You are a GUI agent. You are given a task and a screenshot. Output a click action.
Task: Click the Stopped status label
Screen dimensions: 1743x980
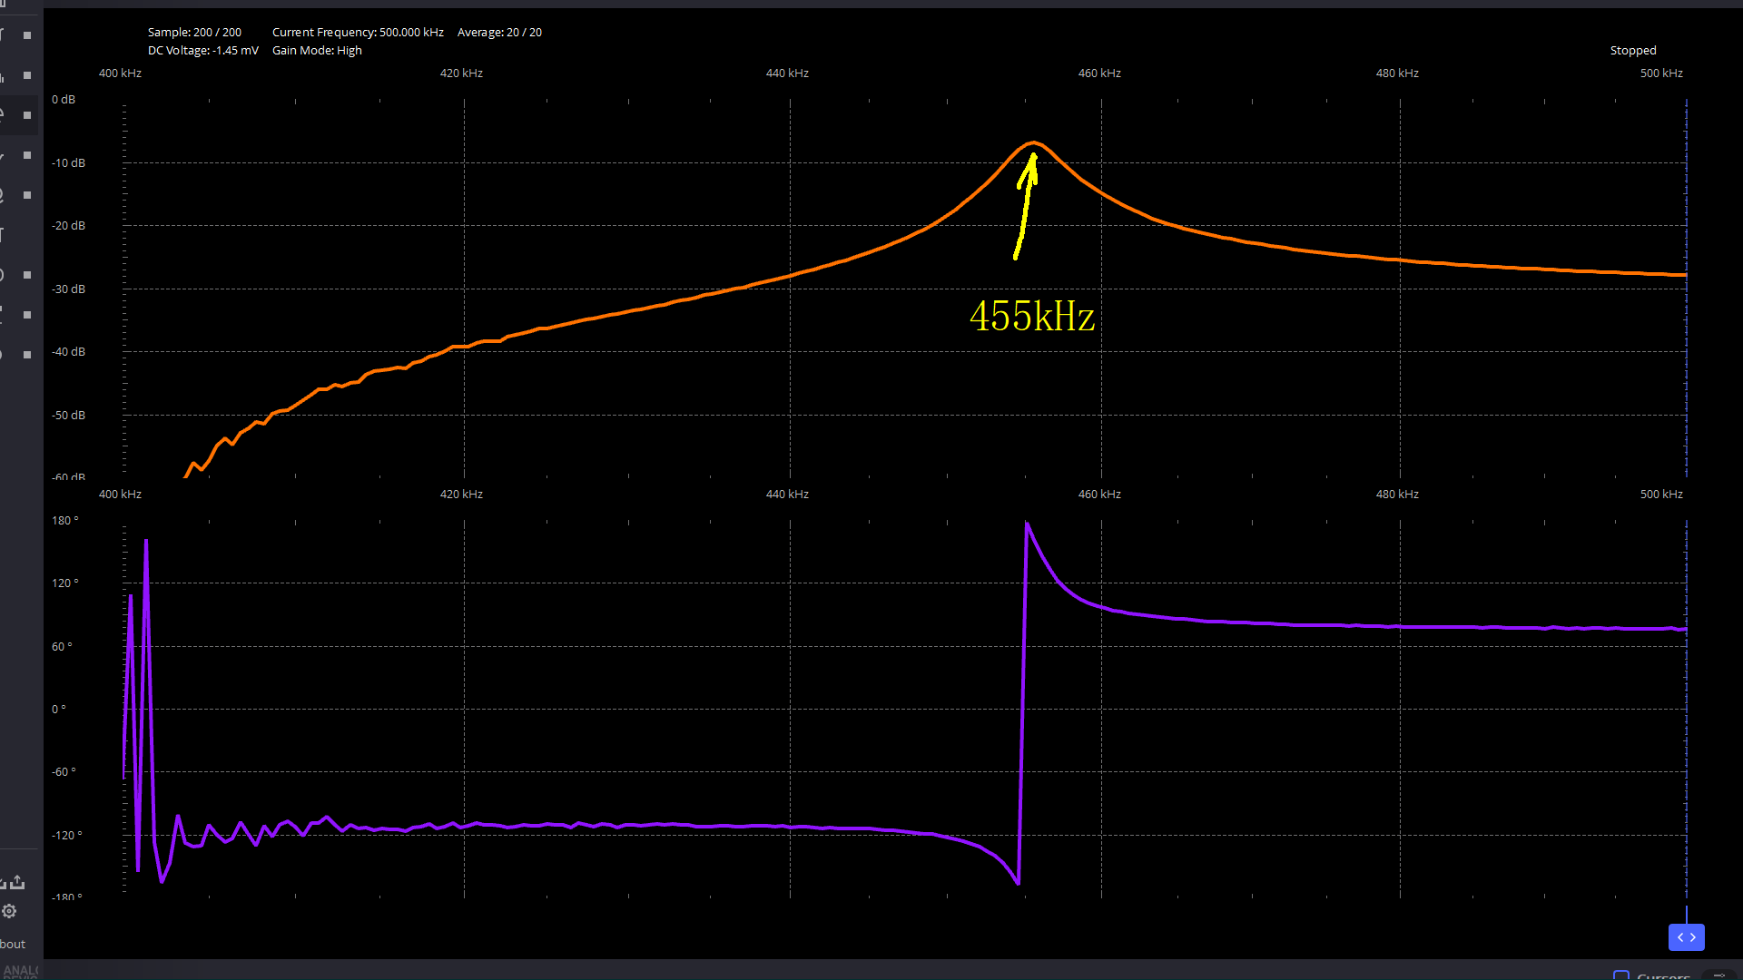[x=1632, y=51]
